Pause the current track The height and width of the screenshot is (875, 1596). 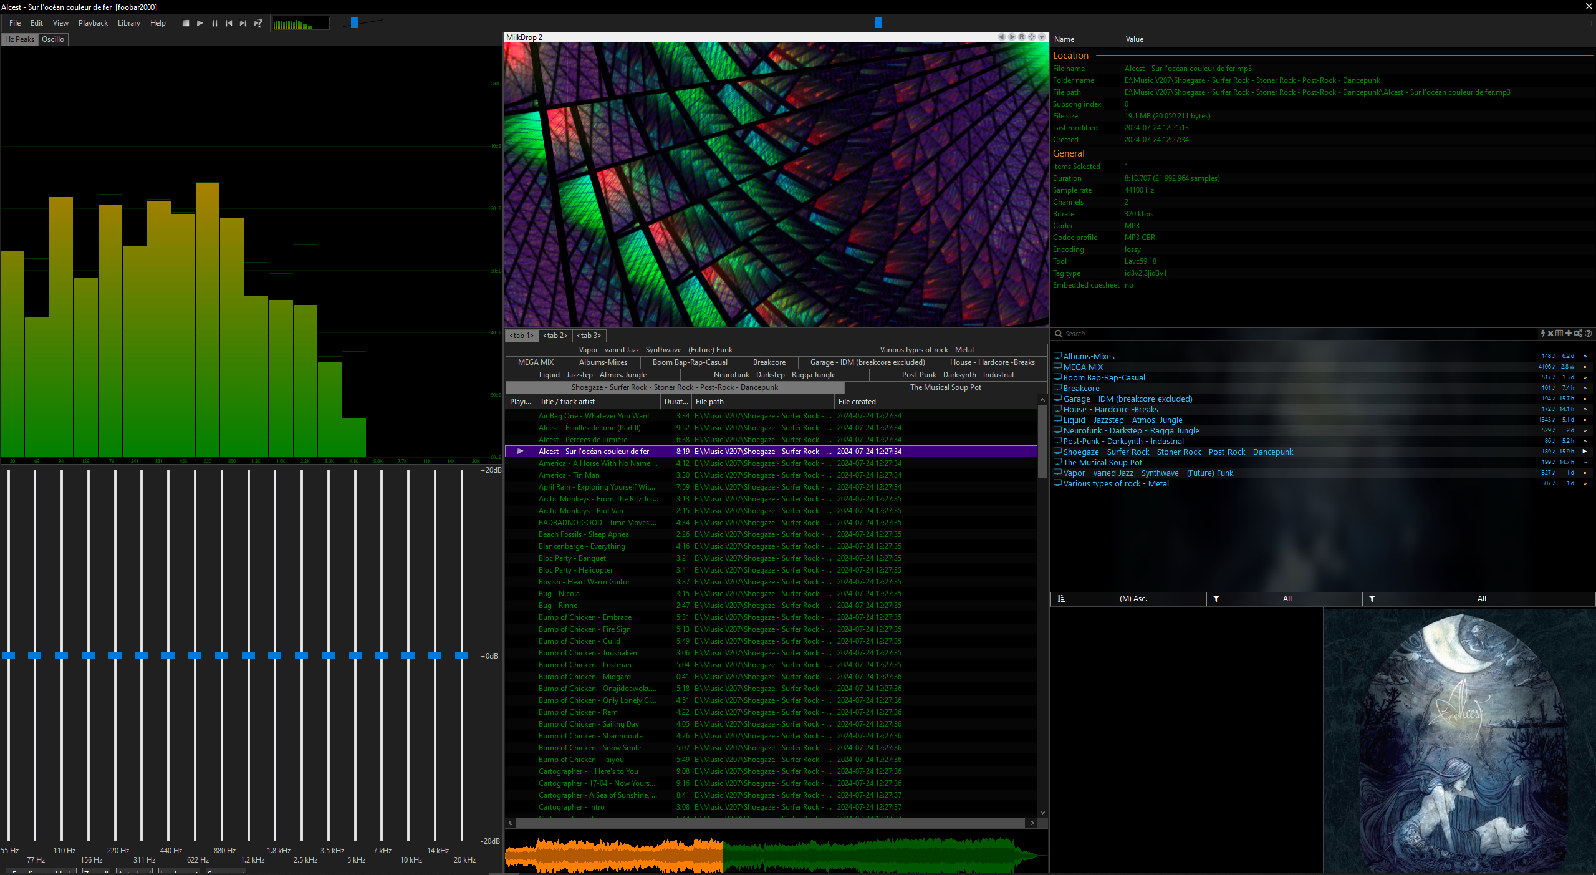214,23
